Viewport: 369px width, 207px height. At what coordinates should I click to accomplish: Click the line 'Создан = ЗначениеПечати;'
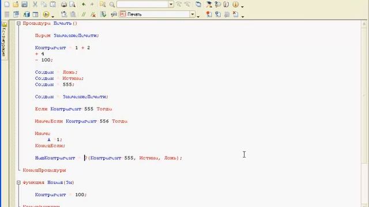pyautogui.click(x=71, y=97)
